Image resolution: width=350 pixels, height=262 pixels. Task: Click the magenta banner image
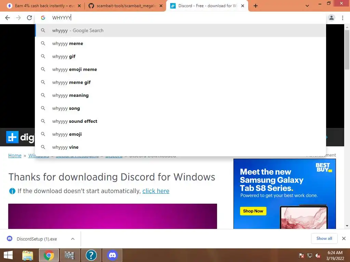(112, 216)
